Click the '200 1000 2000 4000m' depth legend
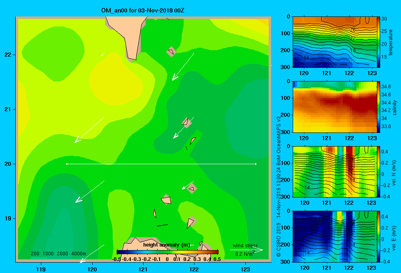Image resolution: width=401 pixels, height=273 pixels. [59, 254]
